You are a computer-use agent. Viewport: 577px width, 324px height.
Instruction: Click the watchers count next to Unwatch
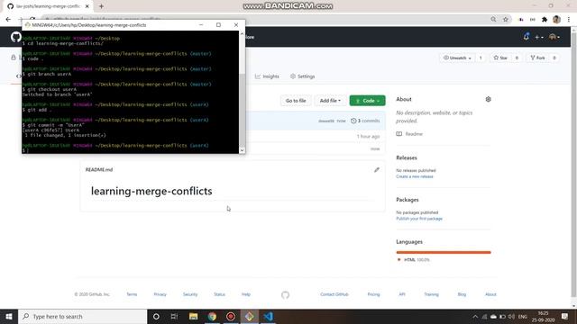[x=481, y=58]
